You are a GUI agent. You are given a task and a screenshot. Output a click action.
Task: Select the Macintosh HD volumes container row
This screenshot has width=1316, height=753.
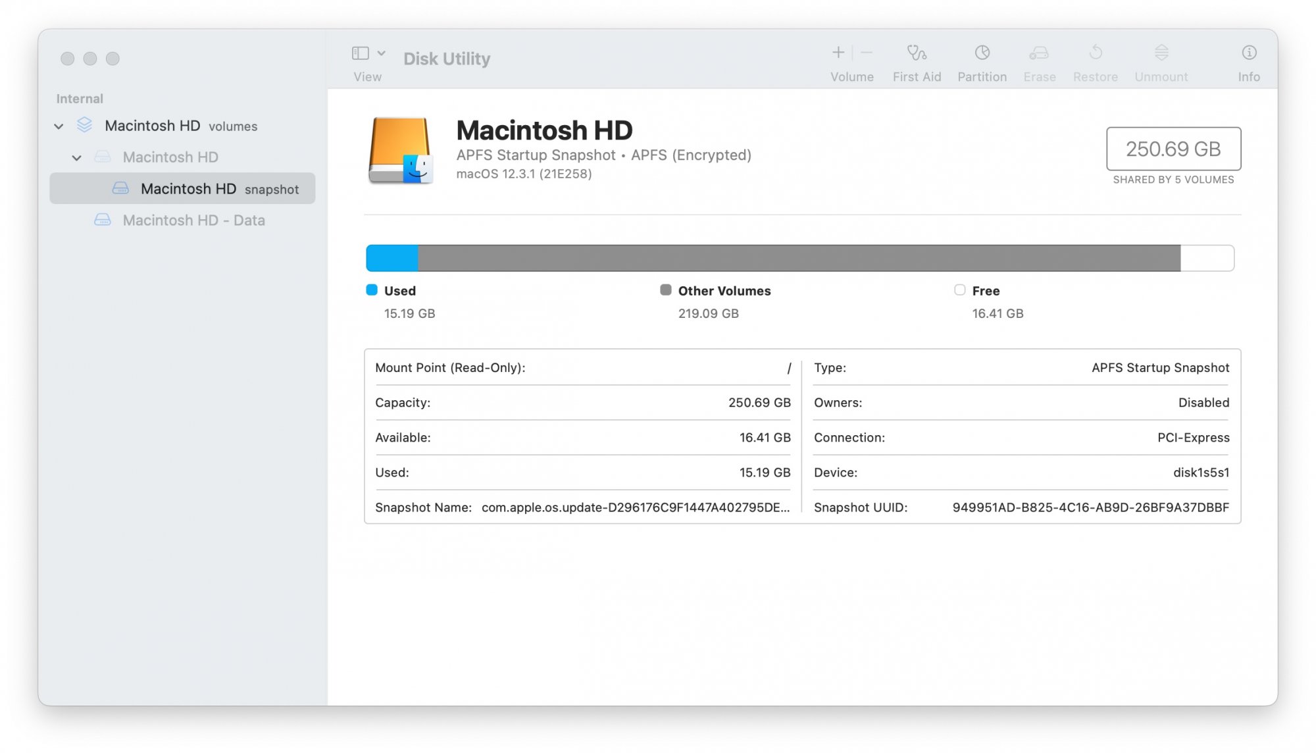tap(182, 126)
